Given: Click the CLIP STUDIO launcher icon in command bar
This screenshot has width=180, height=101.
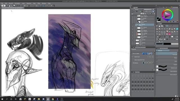Looking at the screenshot, I should point(3,6).
